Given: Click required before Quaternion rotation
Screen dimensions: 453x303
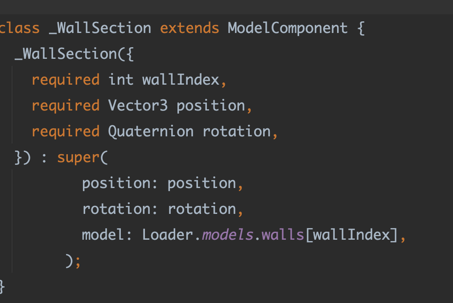Looking at the screenshot, I should click(66, 131).
